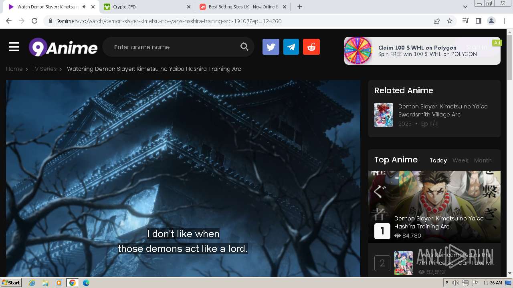Select the Week tab in Top Anime
The height and width of the screenshot is (288, 513).
[x=460, y=160]
